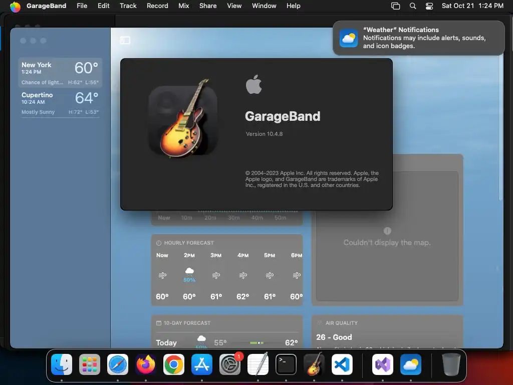The image size is (513, 385).
Task: Click the 6PM wind icon
Action: point(297,275)
